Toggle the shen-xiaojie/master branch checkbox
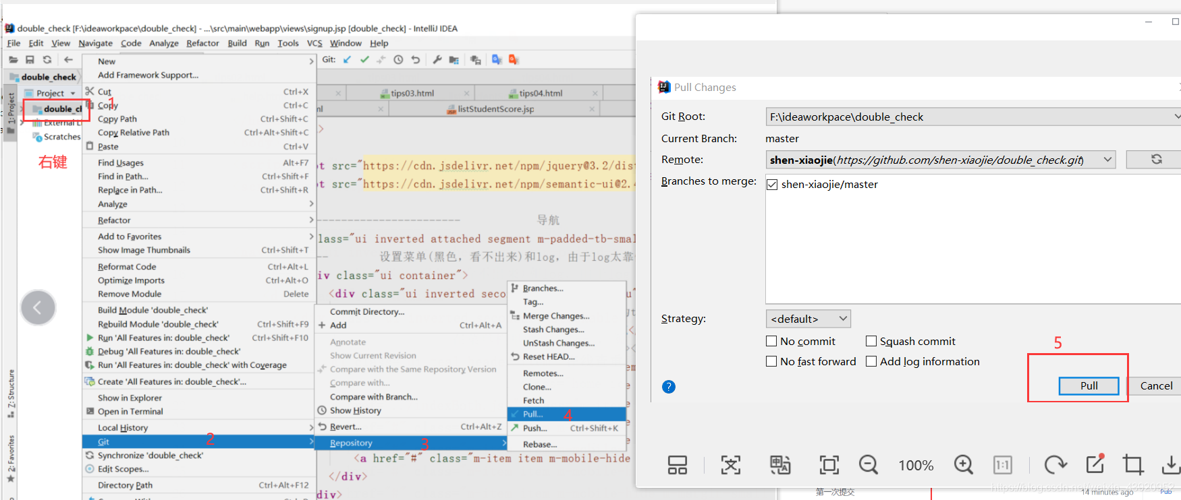1181x500 pixels. (x=772, y=185)
